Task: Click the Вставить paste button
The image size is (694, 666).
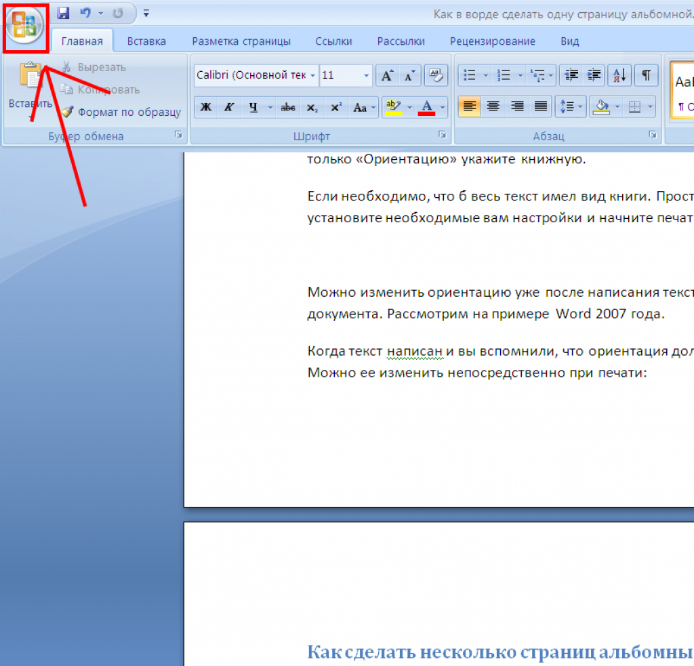Action: [x=30, y=89]
